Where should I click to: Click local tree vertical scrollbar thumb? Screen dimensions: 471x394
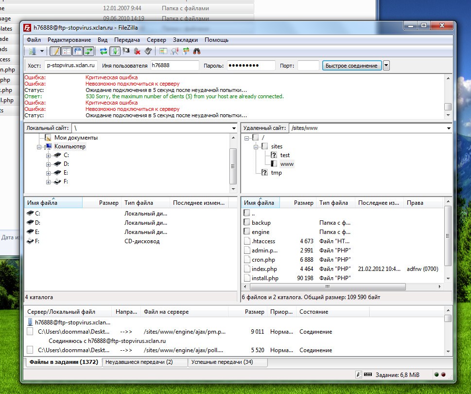233,166
